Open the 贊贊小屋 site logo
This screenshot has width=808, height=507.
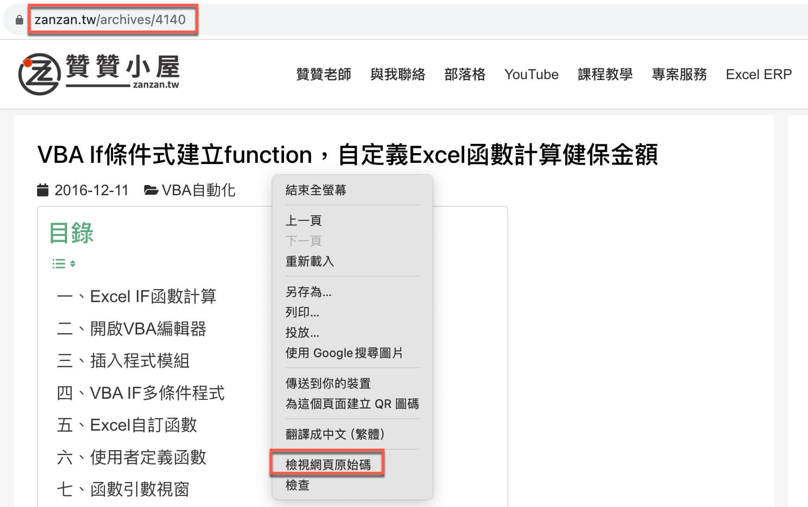pos(99,74)
